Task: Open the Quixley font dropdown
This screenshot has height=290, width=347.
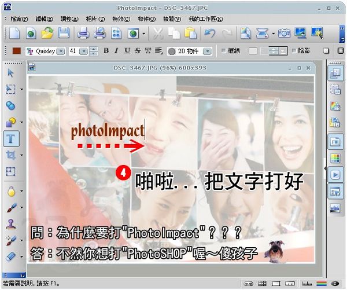Action: 60,52
